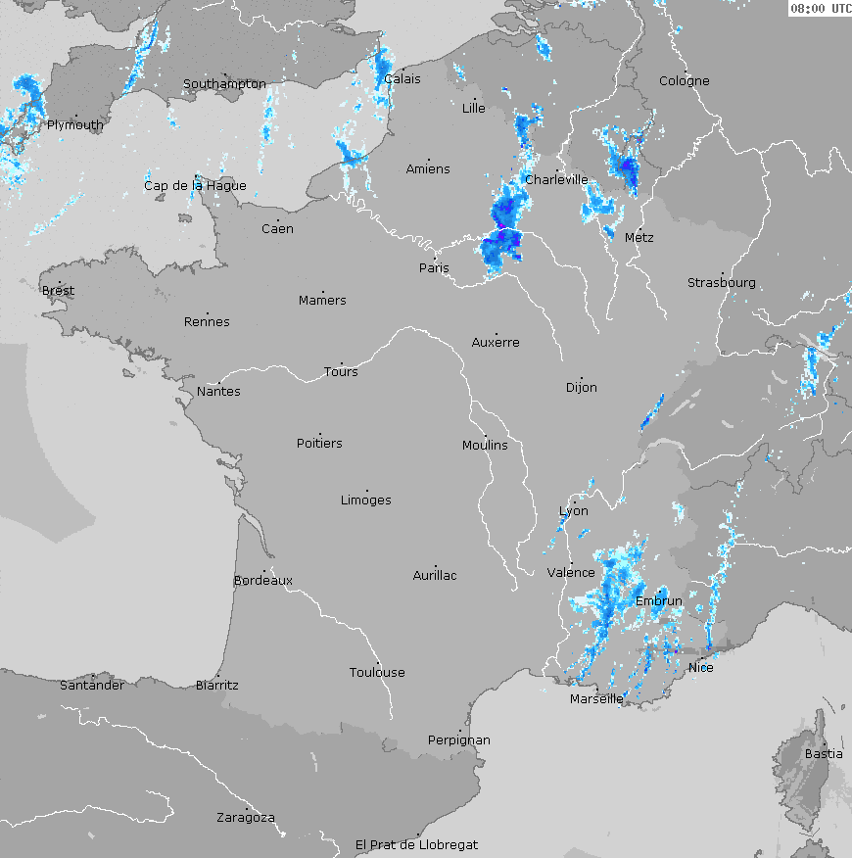The image size is (852, 858).
Task: Click the Nice city label
Action: tap(700, 668)
